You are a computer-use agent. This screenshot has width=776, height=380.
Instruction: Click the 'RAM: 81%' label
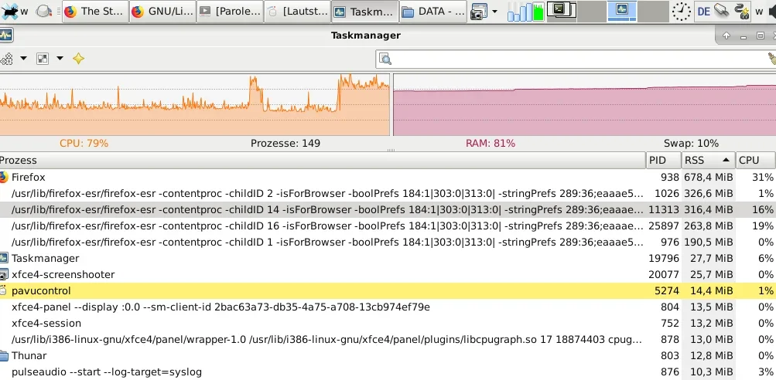point(491,144)
